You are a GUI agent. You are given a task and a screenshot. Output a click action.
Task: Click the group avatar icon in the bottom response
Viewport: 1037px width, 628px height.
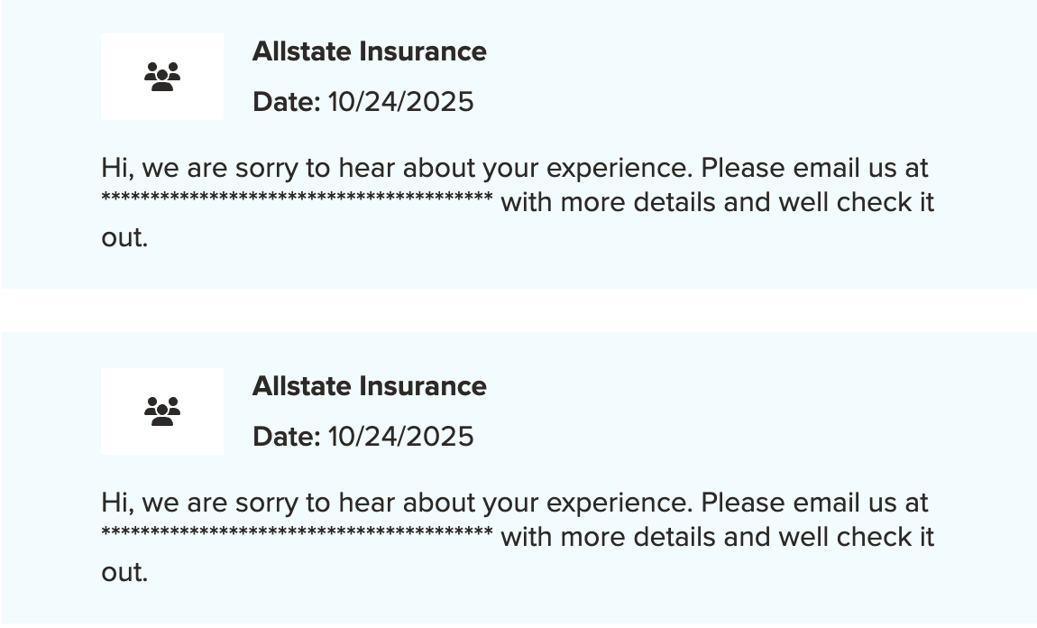162,411
